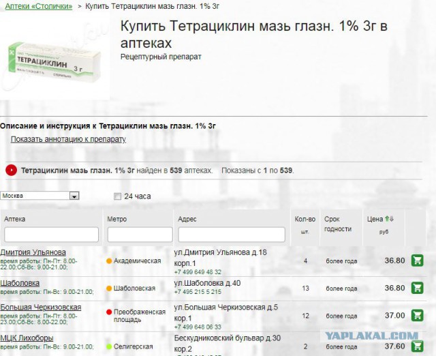Click the Кол-во column header
Screen dimensions: 436x356
[x=305, y=219]
